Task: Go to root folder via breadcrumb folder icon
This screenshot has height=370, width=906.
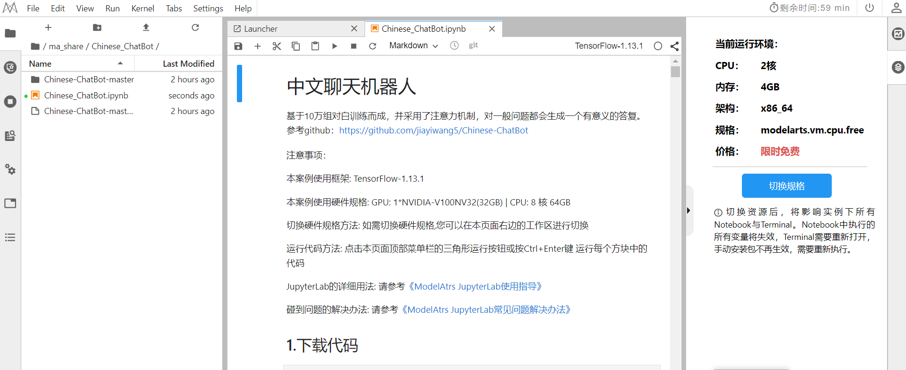Action: pos(35,46)
